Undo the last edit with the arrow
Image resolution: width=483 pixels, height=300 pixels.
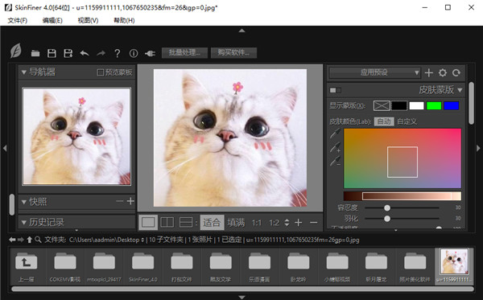pos(85,53)
